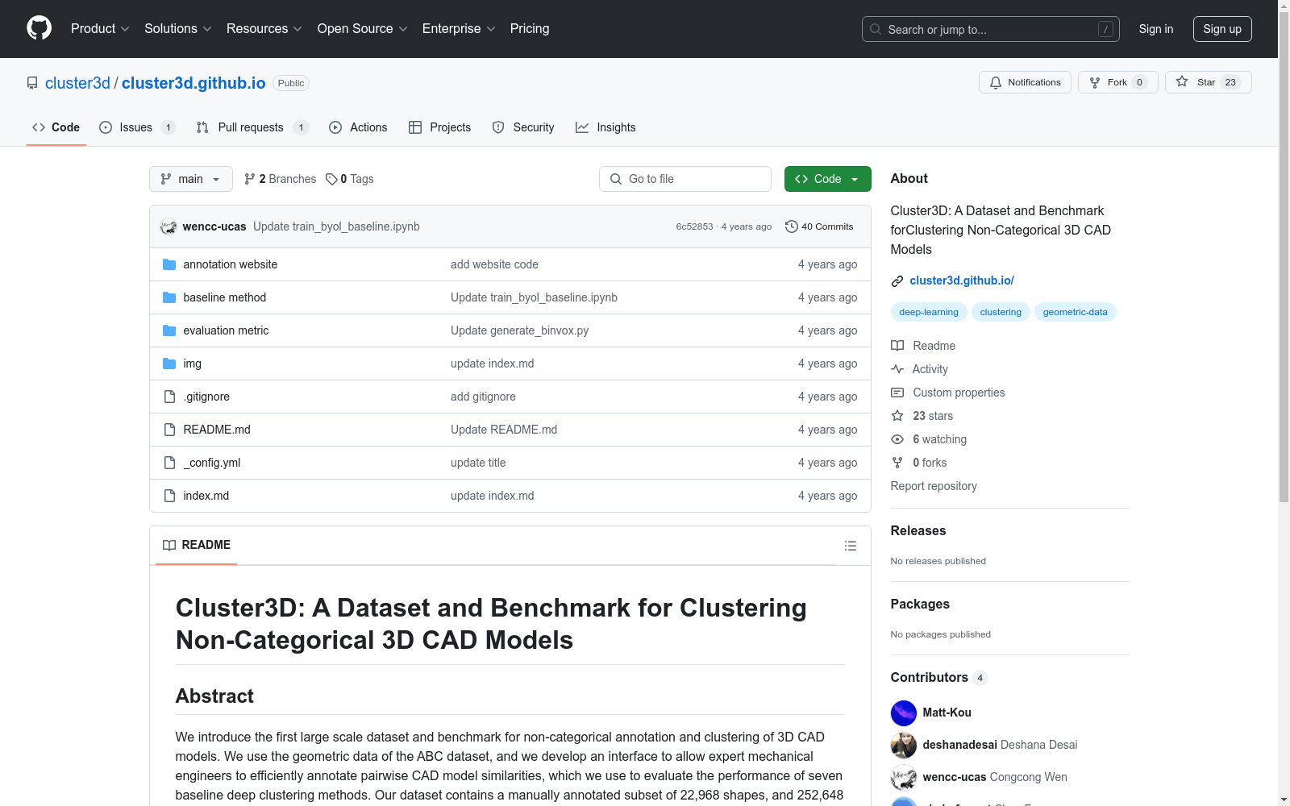Open cluster3d.github.io repository name link
The height and width of the screenshot is (806, 1290).
coord(193,83)
